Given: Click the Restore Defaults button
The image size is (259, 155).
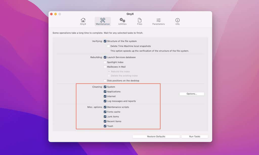Looking at the screenshot, I should point(156,136).
